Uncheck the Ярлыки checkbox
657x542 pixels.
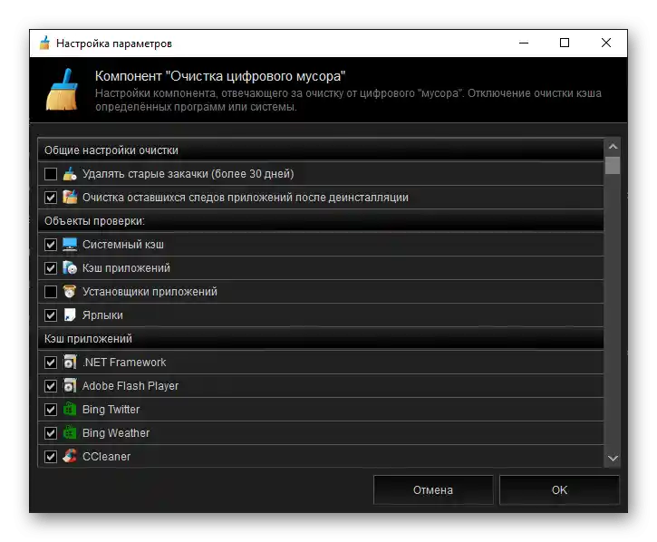[x=51, y=315]
